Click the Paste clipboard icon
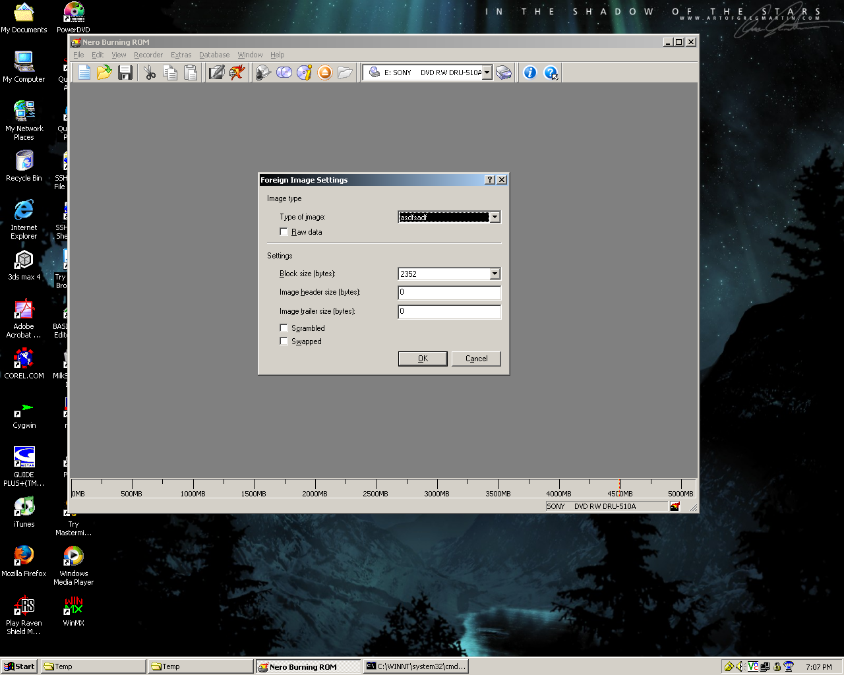This screenshot has width=844, height=675. coord(191,73)
